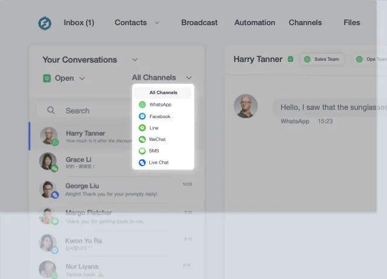
Task: Collapse the All Channels dropdown chevron
Action: tap(189, 78)
